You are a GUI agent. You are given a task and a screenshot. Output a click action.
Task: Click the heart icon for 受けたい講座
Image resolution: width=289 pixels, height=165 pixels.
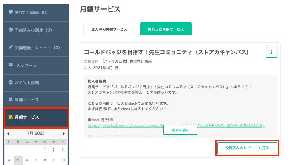[11, 12]
